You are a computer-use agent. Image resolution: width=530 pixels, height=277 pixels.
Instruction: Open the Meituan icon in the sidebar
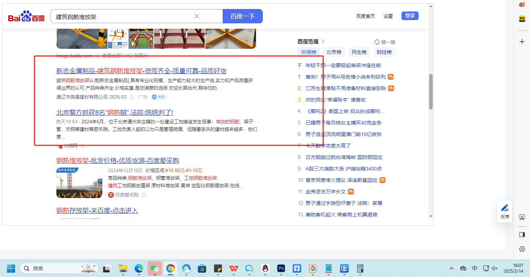(522, 19)
